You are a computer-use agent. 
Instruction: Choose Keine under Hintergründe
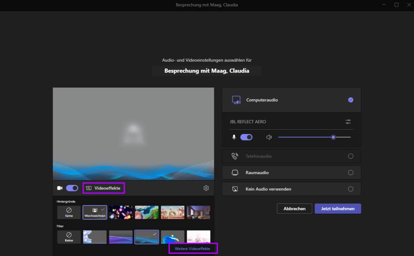[68, 212]
